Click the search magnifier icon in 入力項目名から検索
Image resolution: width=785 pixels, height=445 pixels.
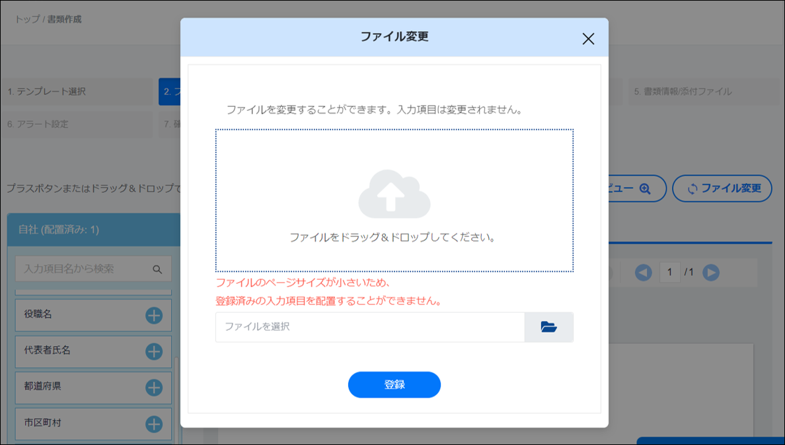click(x=157, y=269)
